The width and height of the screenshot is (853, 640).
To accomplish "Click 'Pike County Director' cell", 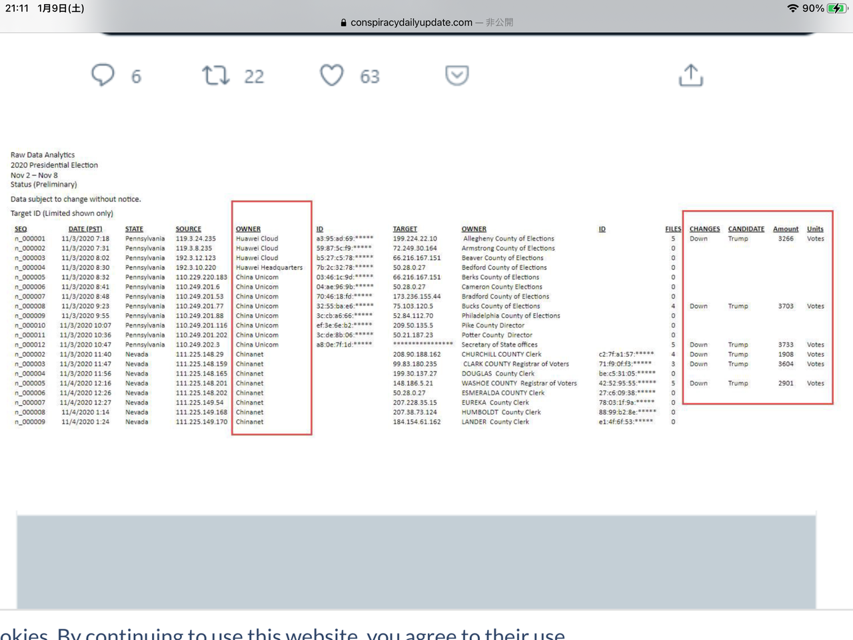I will coord(493,325).
